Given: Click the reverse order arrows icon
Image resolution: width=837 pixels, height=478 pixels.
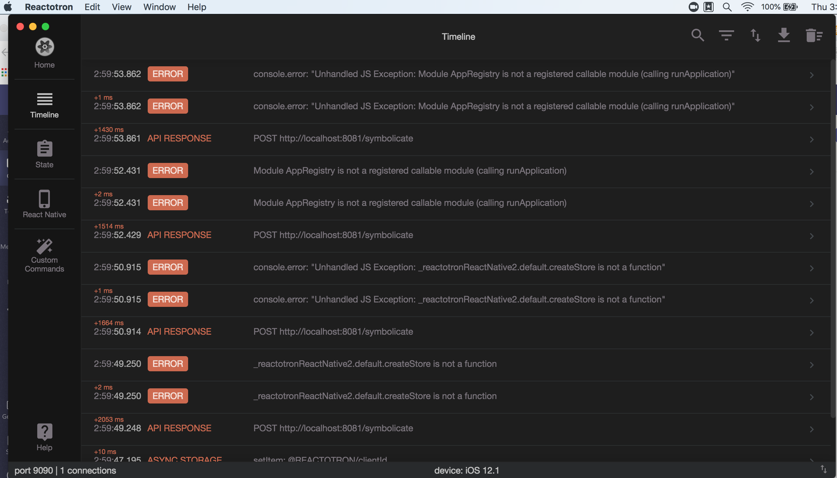Looking at the screenshot, I should click(755, 35).
